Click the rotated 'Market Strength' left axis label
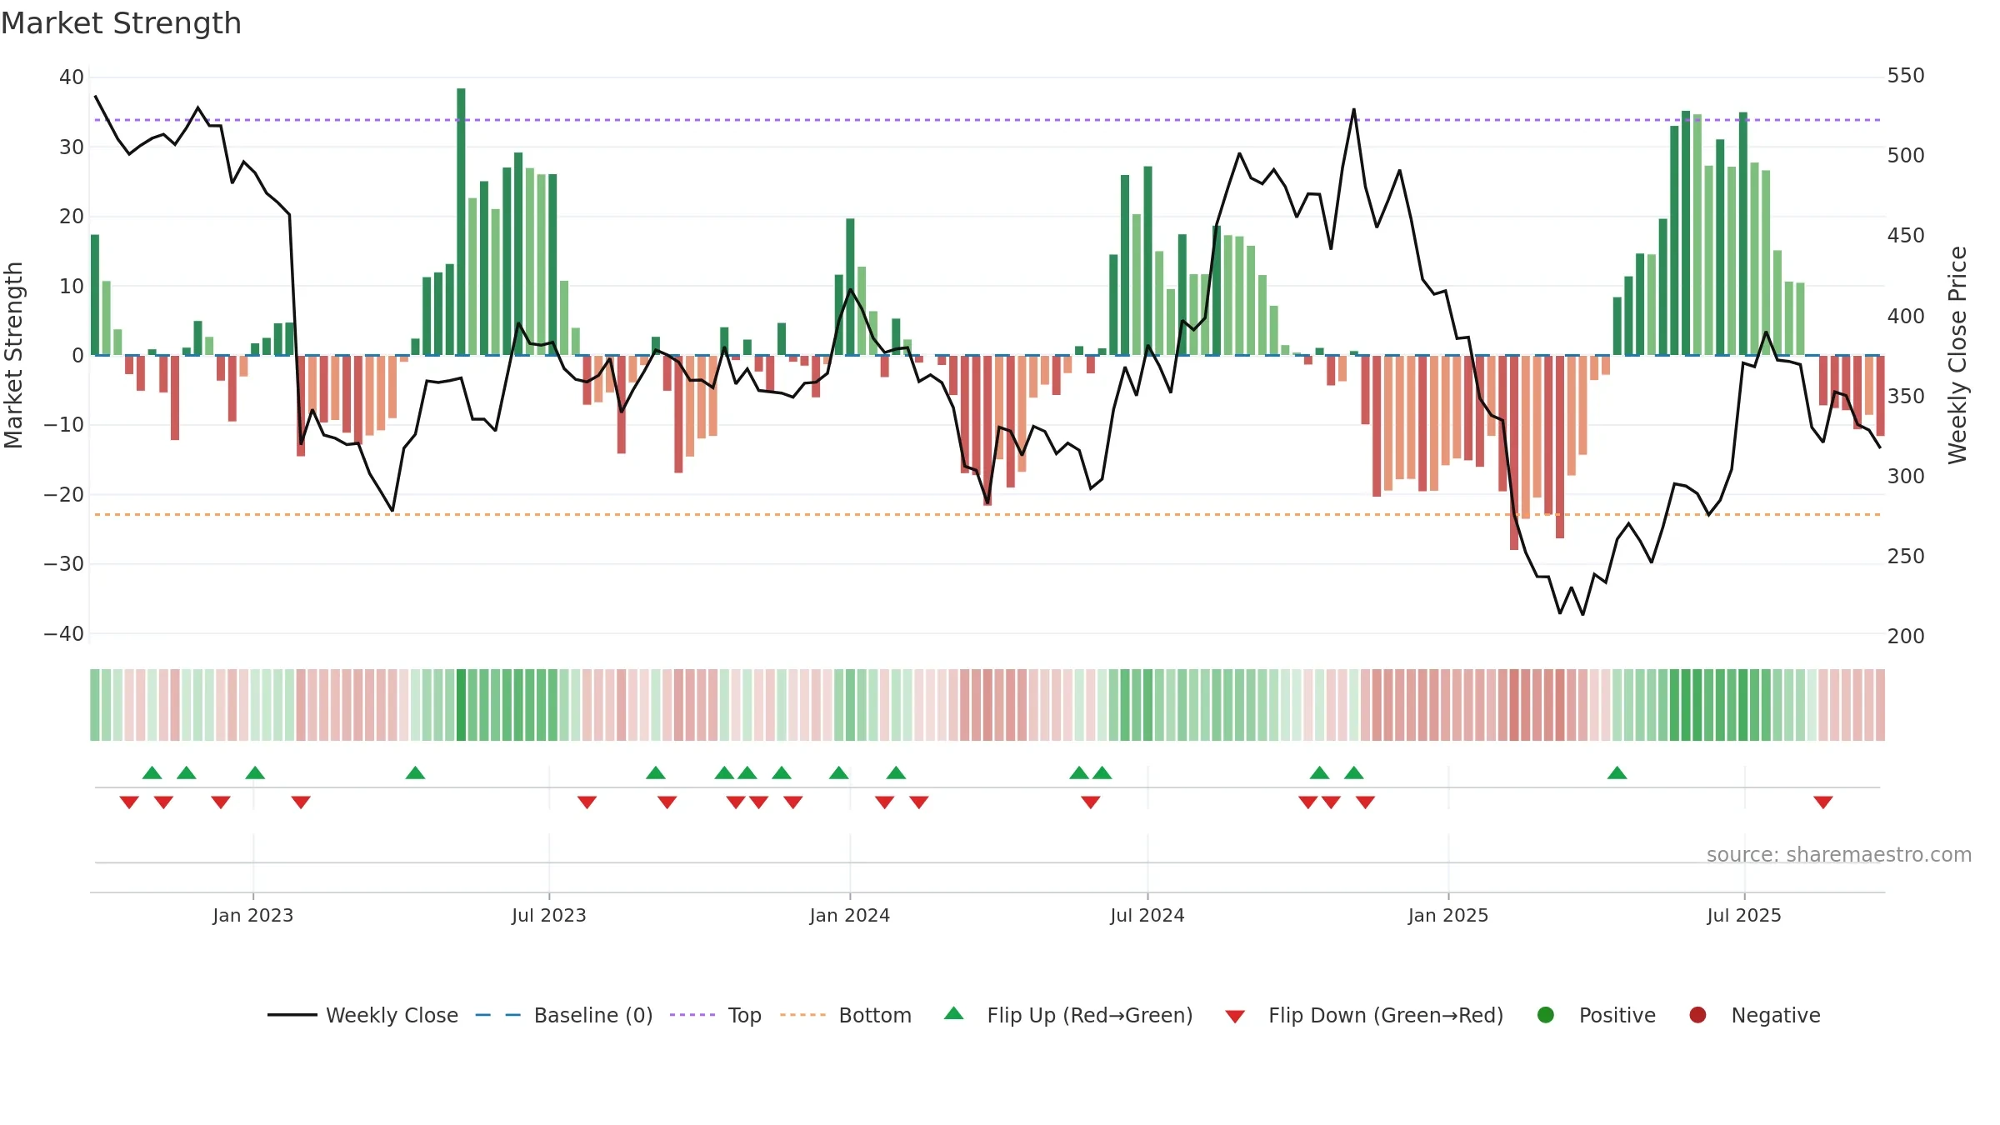 13,356
